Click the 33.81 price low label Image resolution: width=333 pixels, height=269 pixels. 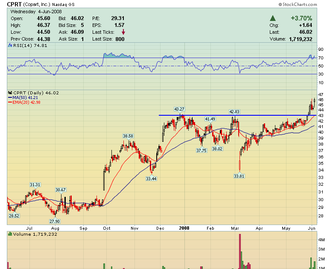pyautogui.click(x=239, y=176)
